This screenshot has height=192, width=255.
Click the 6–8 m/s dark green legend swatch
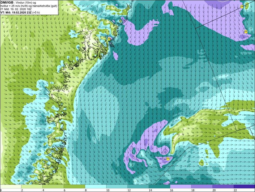click(74, 186)
